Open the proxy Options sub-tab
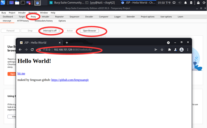This screenshot has width=207, height=128. pyautogui.click(x=62, y=21)
